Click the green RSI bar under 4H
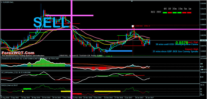This screenshot has width=207, height=99. pyautogui.click(x=165, y=13)
